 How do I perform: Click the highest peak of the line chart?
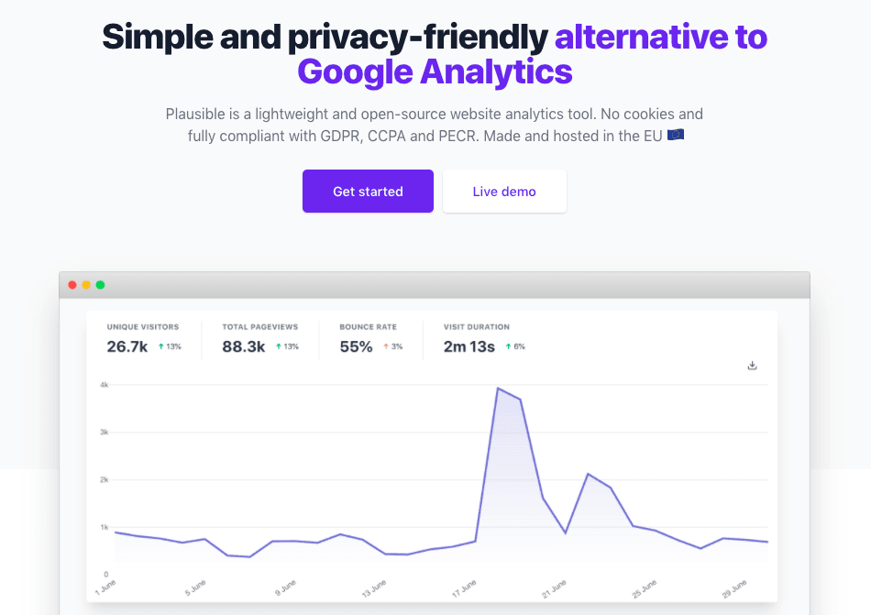498,389
